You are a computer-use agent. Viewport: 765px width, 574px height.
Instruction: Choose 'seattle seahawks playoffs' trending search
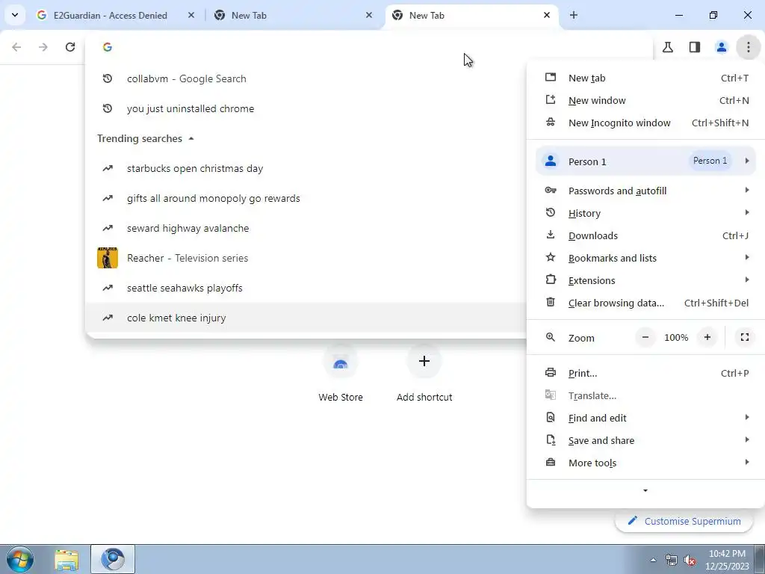306,288
